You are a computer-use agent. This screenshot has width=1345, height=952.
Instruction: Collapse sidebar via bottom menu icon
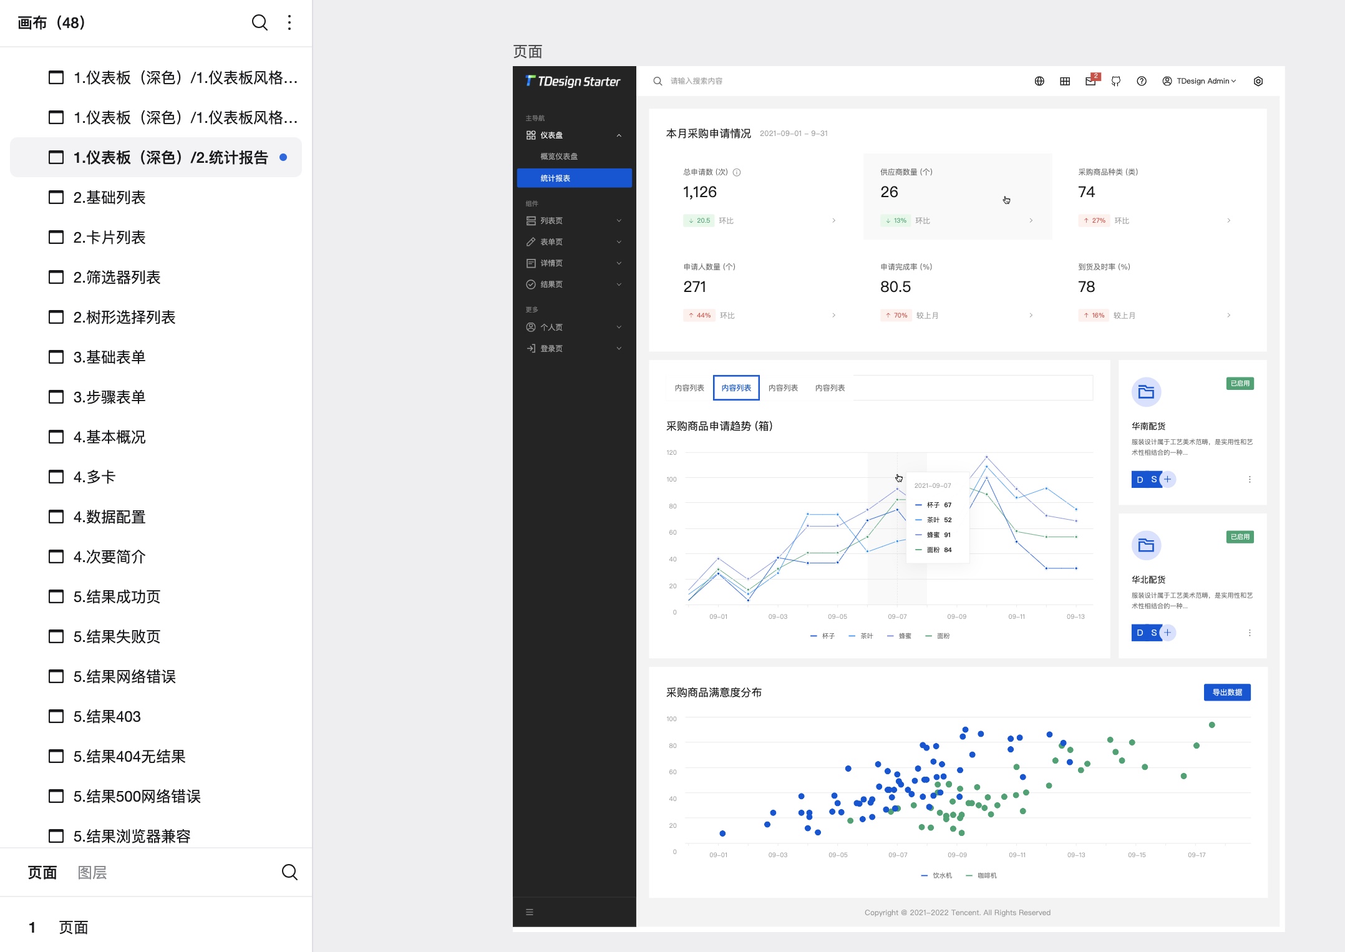click(x=530, y=912)
